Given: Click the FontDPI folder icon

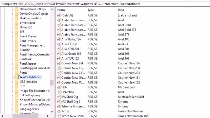Looking at the screenshot, I should tap(17, 50).
